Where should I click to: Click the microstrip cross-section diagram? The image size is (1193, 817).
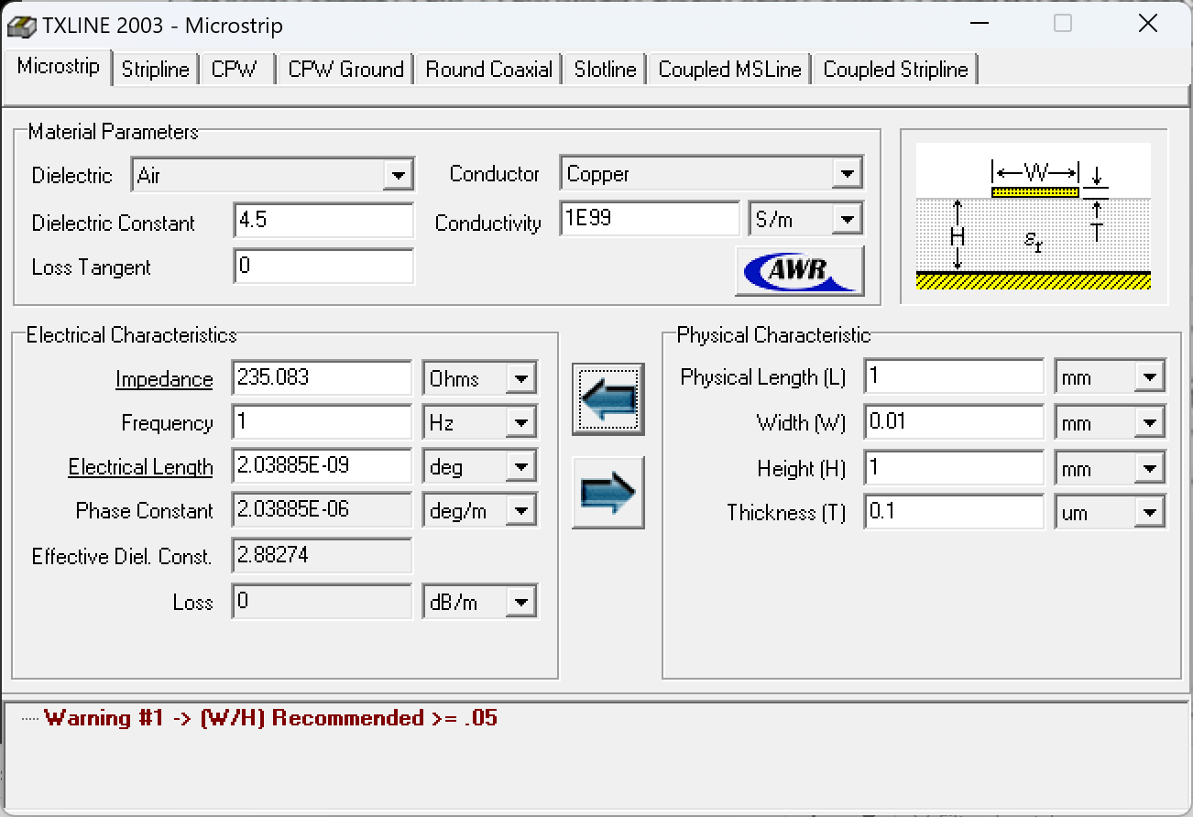tap(1034, 216)
